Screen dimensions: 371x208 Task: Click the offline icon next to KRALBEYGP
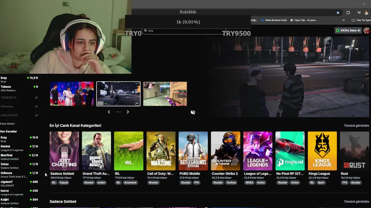tap(36, 115)
